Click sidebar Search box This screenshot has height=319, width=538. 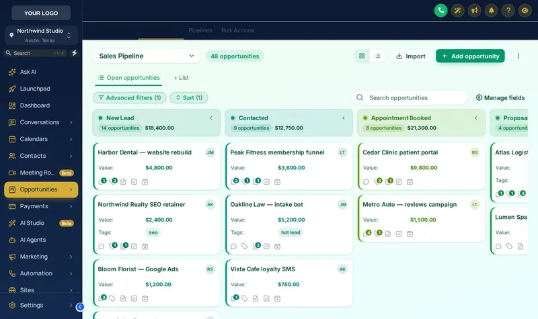(x=36, y=53)
